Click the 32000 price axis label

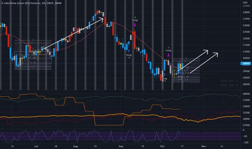pyautogui.click(x=246, y=38)
